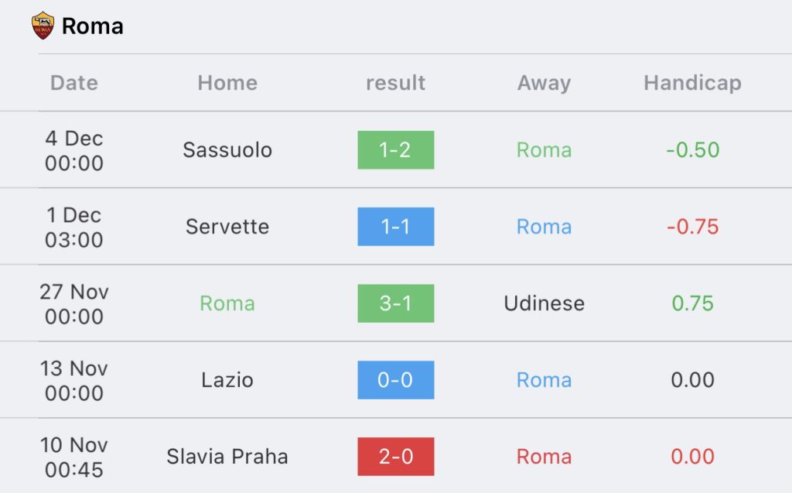
Task: Select the Away column header
Action: pos(544,83)
